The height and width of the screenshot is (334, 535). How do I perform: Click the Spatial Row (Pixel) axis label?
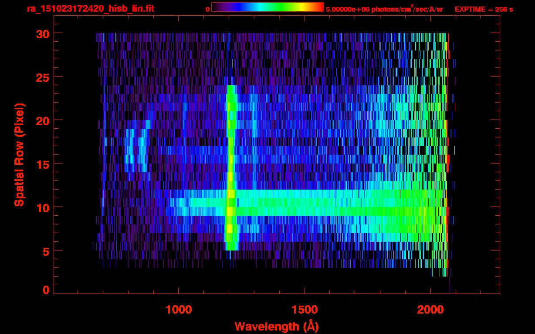pyautogui.click(x=19, y=154)
